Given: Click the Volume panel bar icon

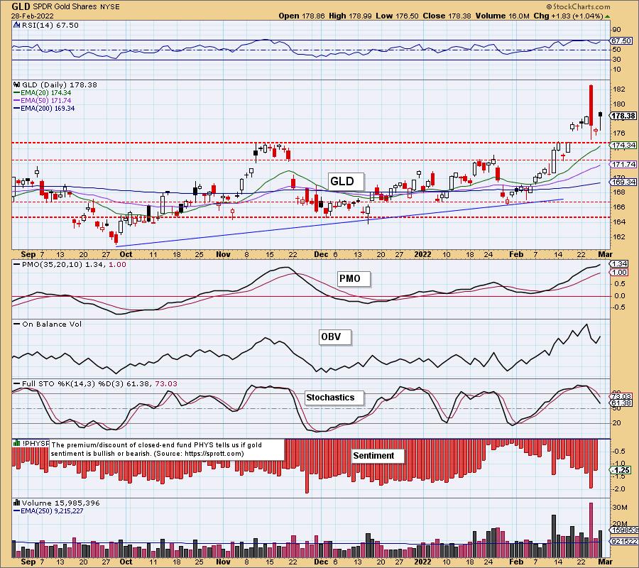Looking at the screenshot, I should pyautogui.click(x=17, y=503).
